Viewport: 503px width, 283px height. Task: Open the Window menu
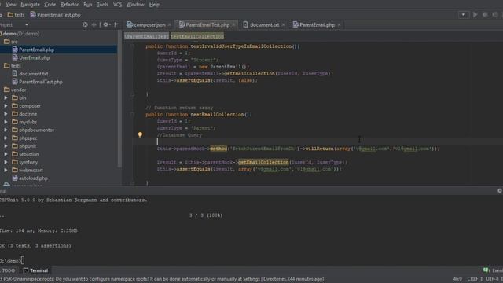pos(135,5)
